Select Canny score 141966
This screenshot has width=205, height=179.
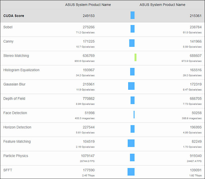(x=196, y=41)
